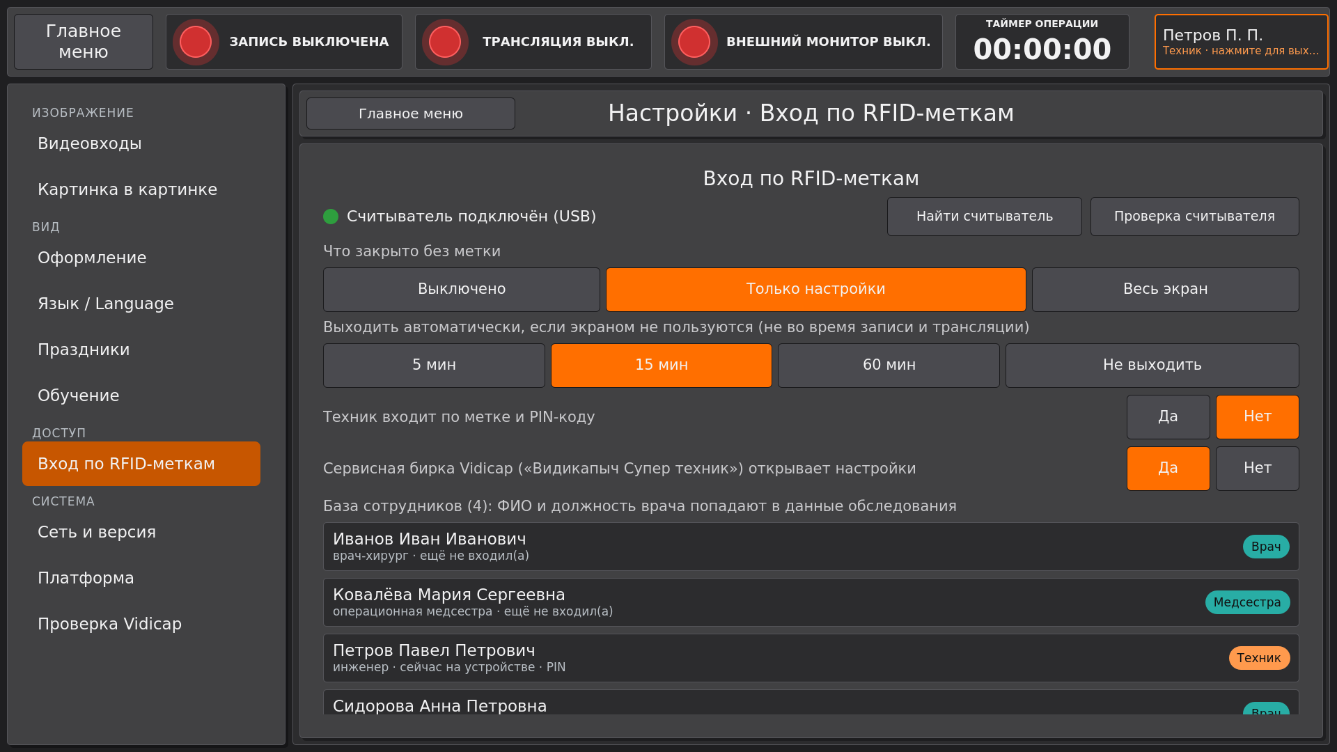Open Платформа settings section
Image resolution: width=1337 pixels, height=752 pixels.
pyautogui.click(x=141, y=578)
